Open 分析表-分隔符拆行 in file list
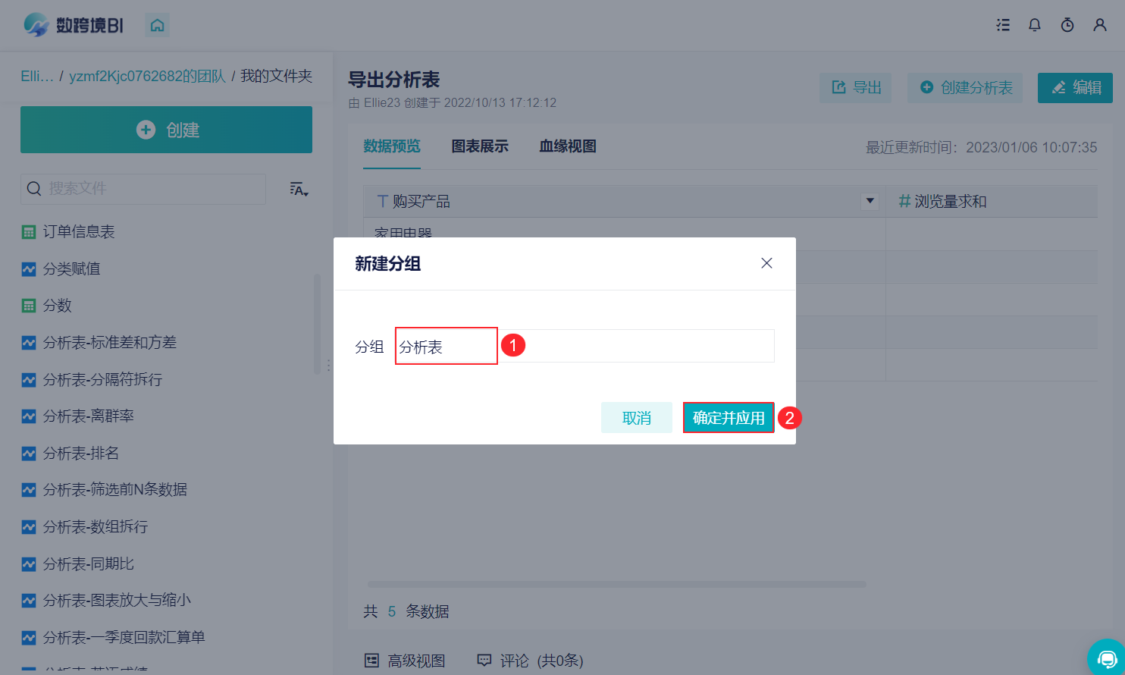This screenshot has height=675, width=1125. (x=102, y=380)
